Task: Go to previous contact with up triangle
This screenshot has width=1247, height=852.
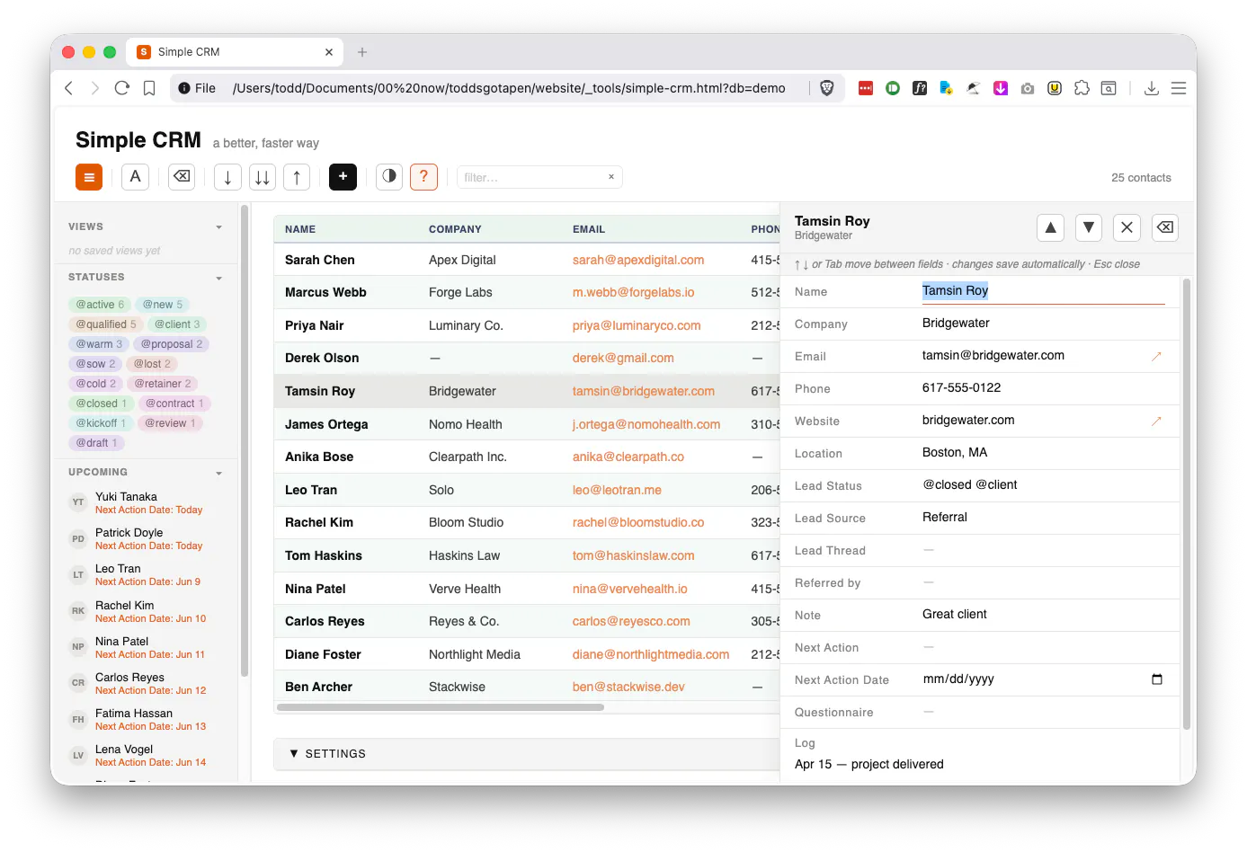Action: (1050, 227)
